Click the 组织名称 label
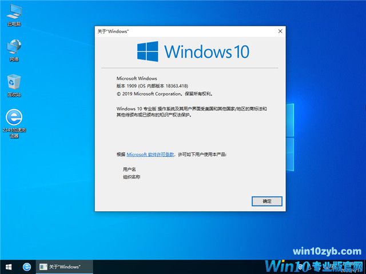 pyautogui.click(x=132, y=177)
